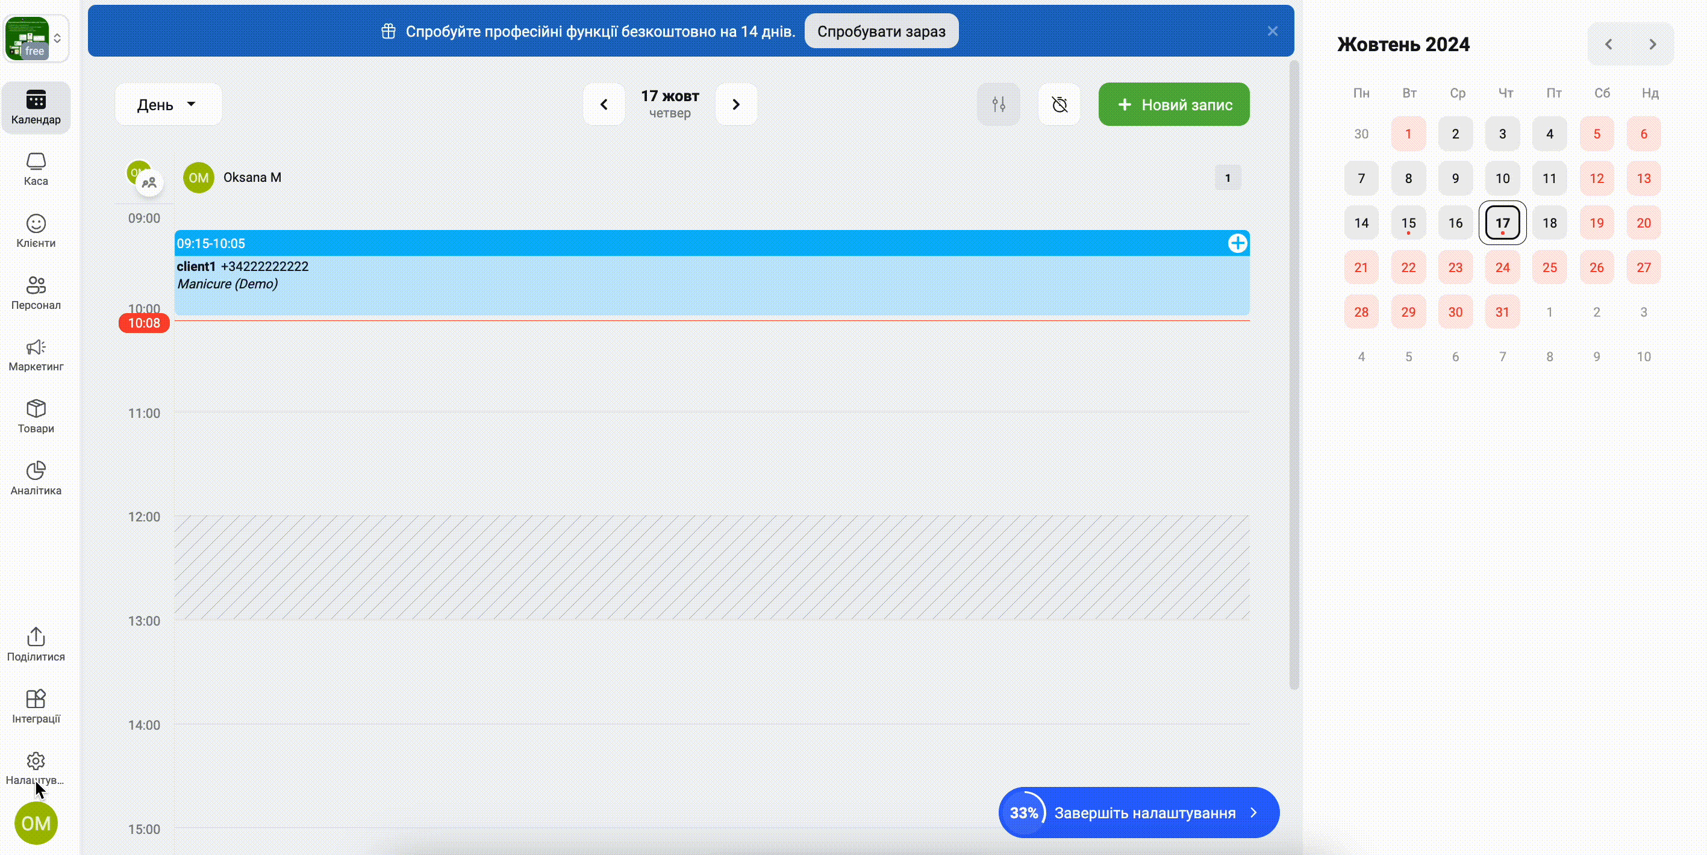Open the Поділитися share option

pos(36,645)
